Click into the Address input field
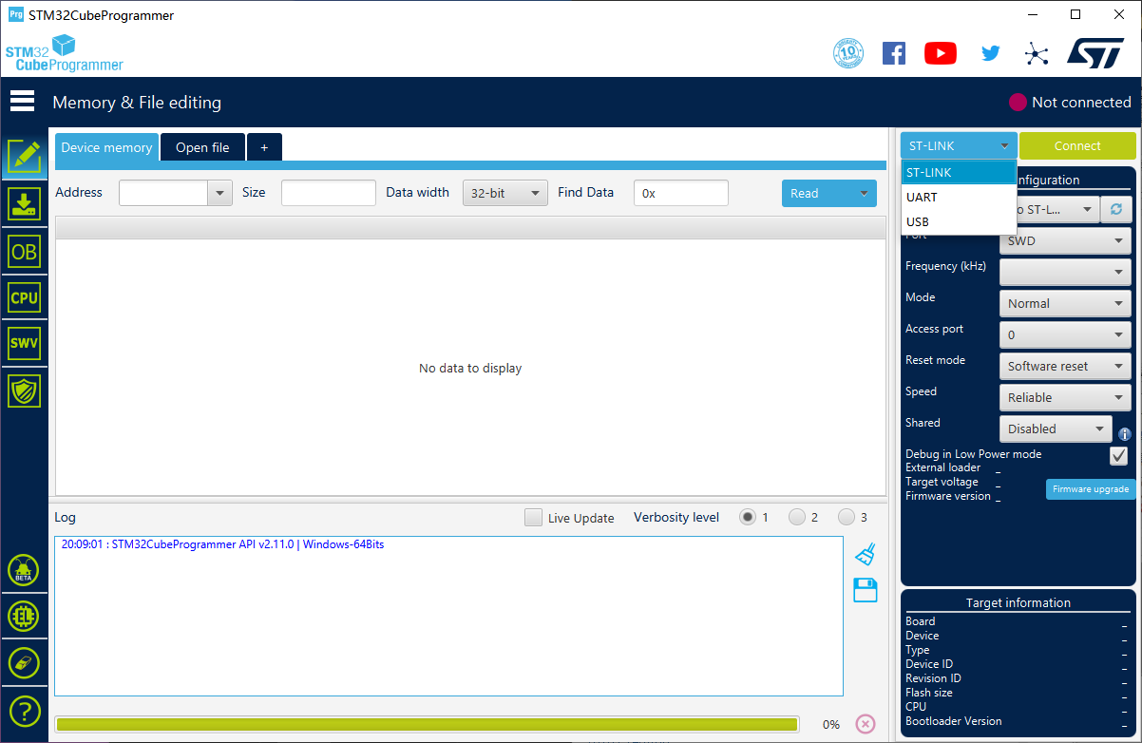 [x=163, y=193]
